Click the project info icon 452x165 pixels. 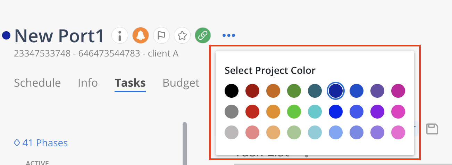tap(120, 35)
